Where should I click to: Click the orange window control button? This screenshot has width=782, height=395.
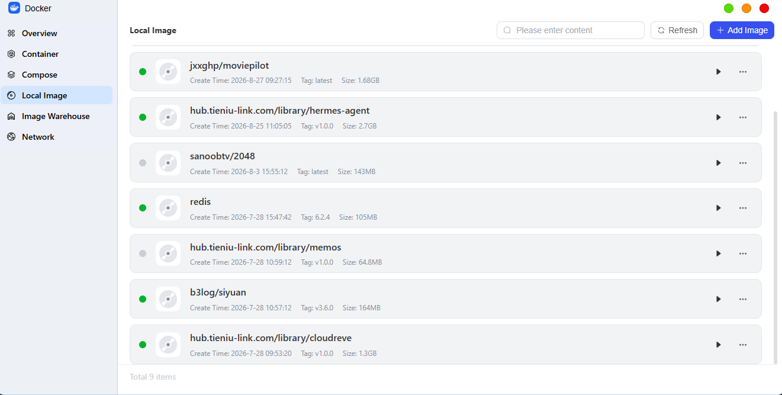pos(746,8)
